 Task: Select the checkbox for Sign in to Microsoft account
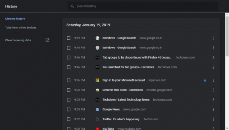pos(69,80)
